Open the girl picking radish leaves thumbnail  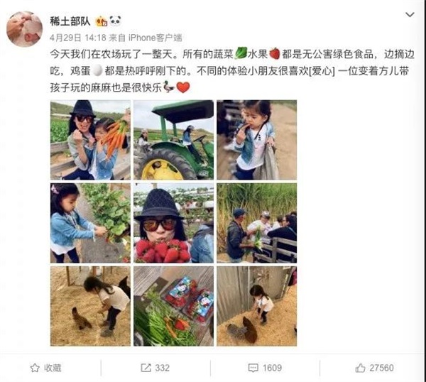(90, 223)
